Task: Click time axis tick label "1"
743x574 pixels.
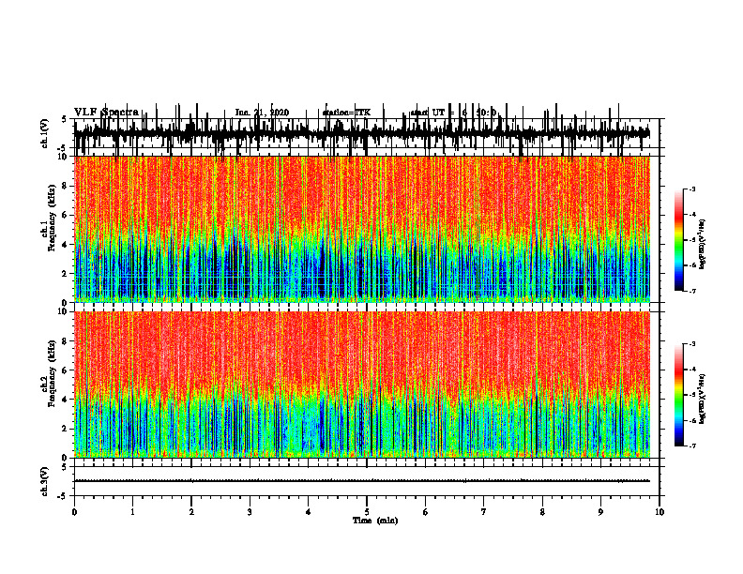Action: tap(132, 512)
